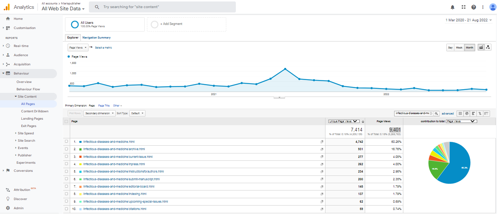Check the current-issue.html row checkbox
Image resolution: width=497 pixels, height=214 pixels.
66,157
